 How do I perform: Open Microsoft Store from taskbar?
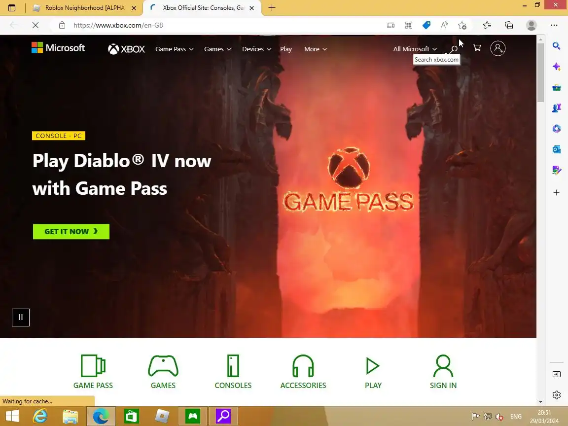(132, 416)
